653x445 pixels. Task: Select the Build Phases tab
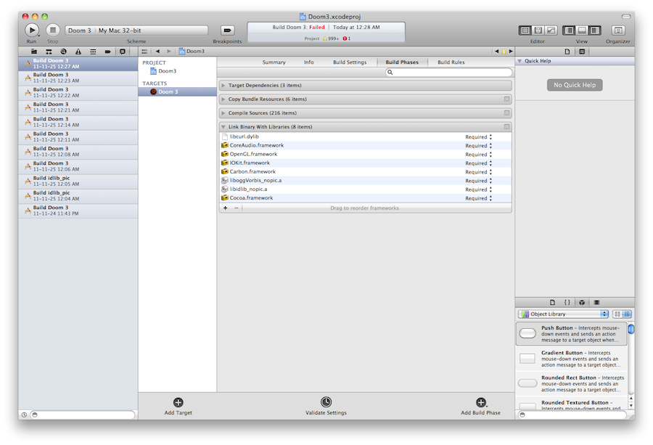click(402, 62)
